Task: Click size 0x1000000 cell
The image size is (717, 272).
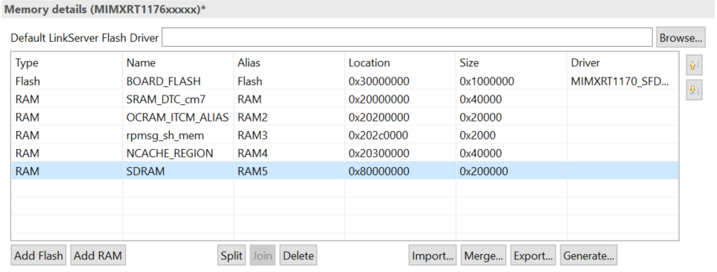Action: point(512,81)
